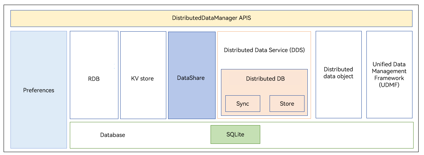This screenshot has width=424, height=155.
Task: Click the Store box inside Distributed DB
Action: (x=287, y=104)
